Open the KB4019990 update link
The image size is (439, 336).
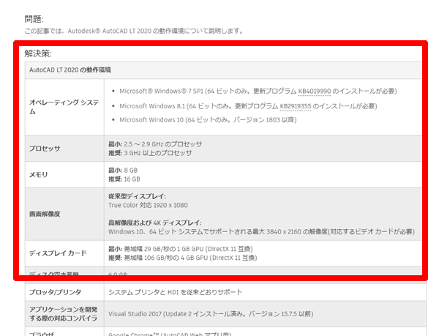(315, 92)
